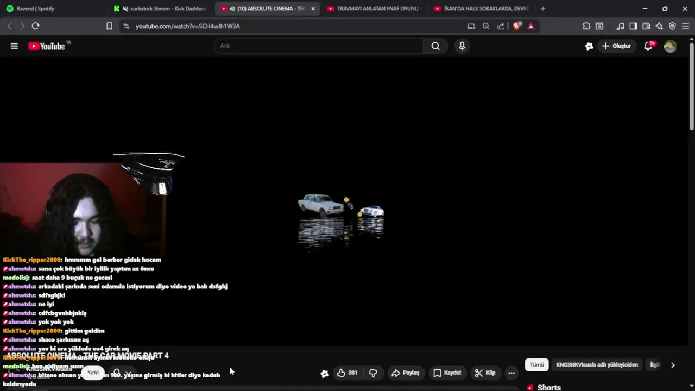Toggle the browser sidebar panel
Image resolution: width=695 pixels, height=391 pixels.
(x=633, y=26)
